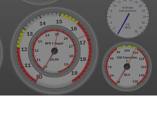This screenshot has width=157, height=116.
Task: Click the AFR 1 Target gauge label
Action: click(x=54, y=43)
